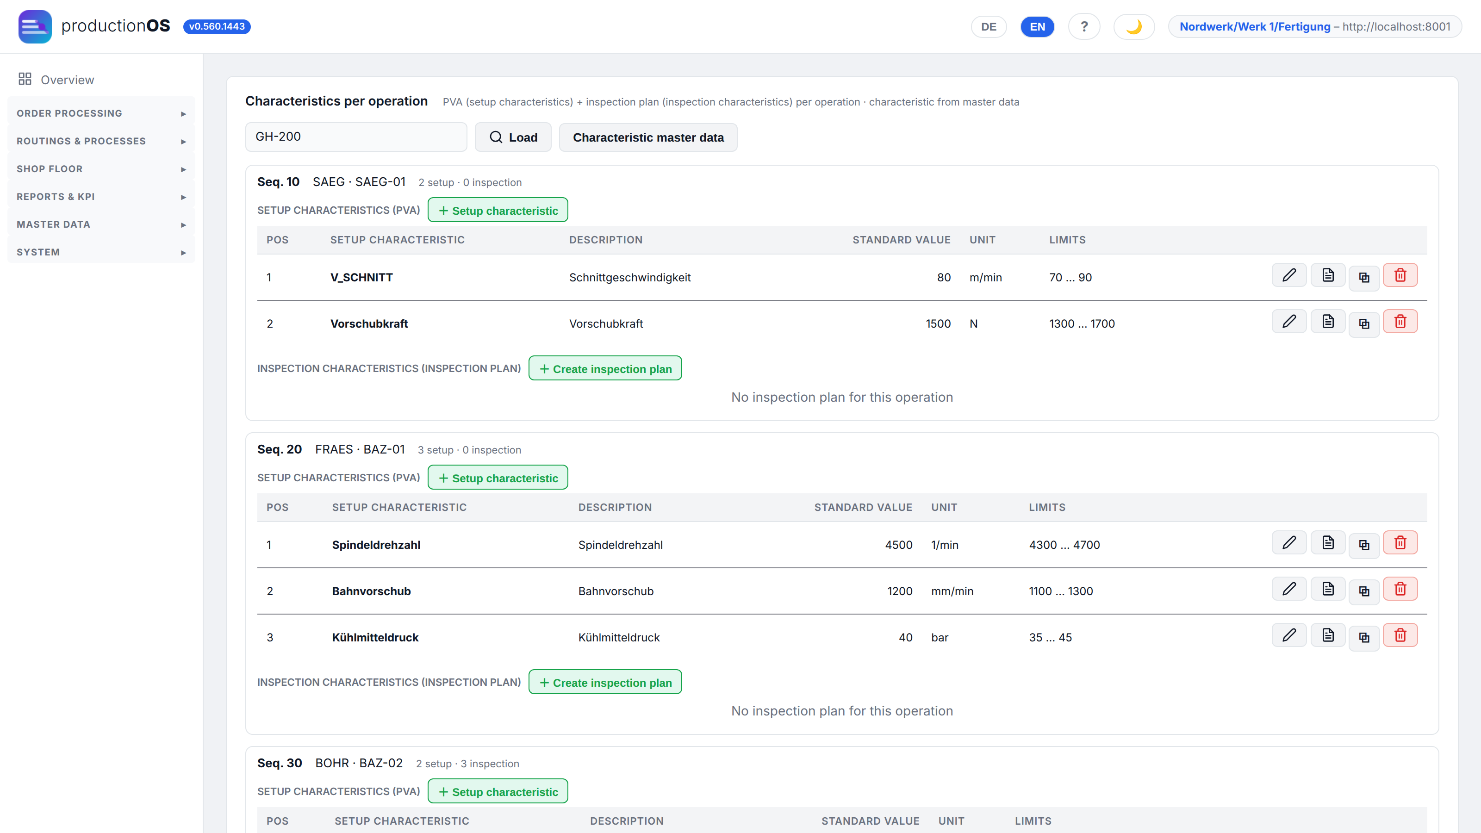The image size is (1481, 833).
Task: Delete the Vorschubkraft row
Action: 1400,321
